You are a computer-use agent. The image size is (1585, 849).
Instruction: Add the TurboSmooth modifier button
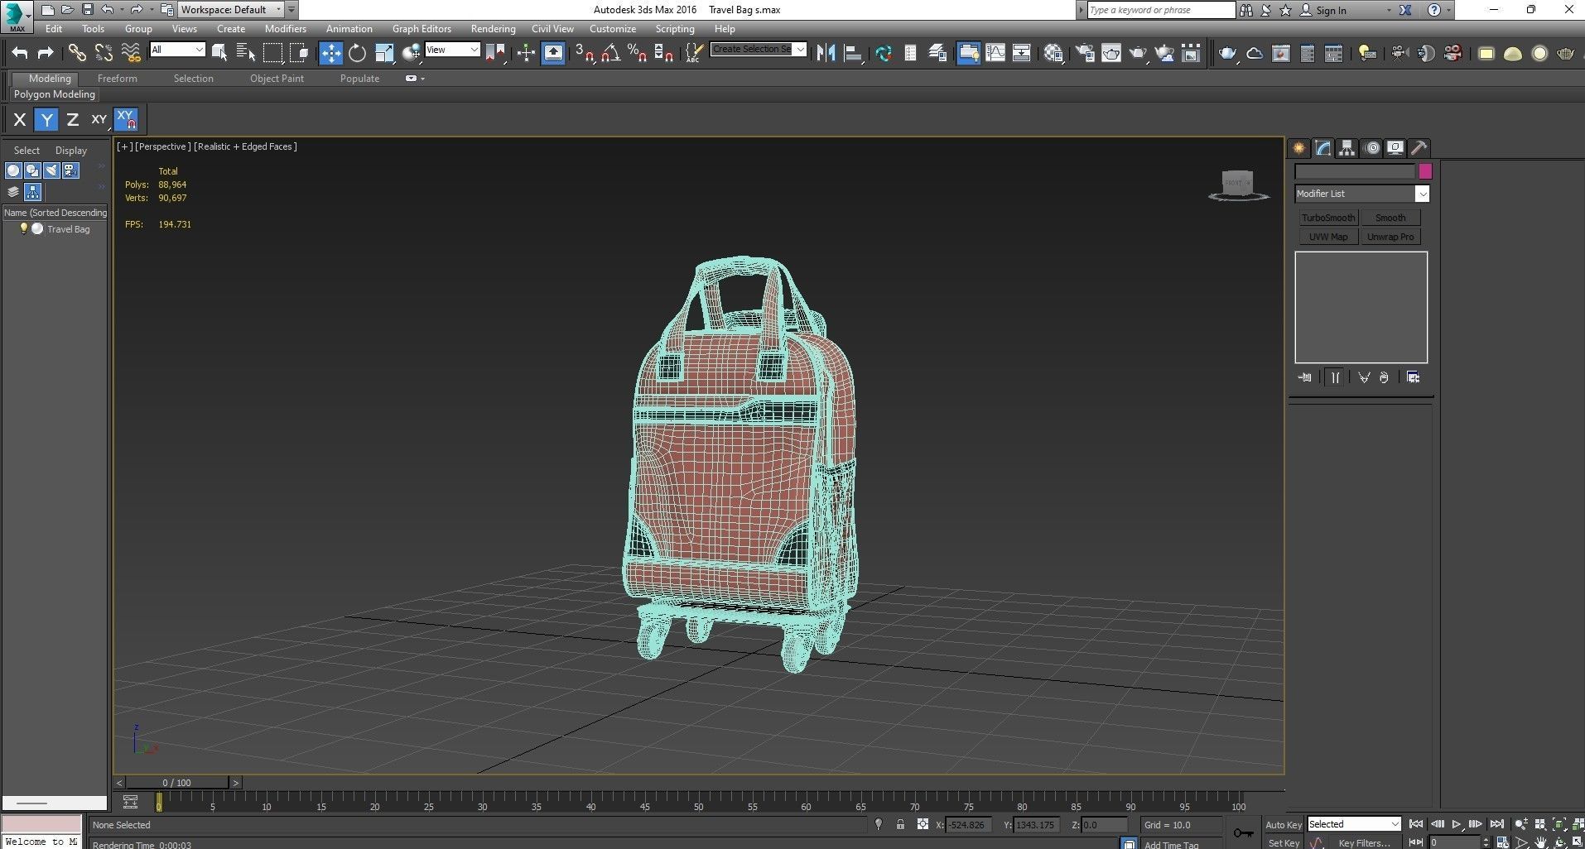[x=1328, y=218]
